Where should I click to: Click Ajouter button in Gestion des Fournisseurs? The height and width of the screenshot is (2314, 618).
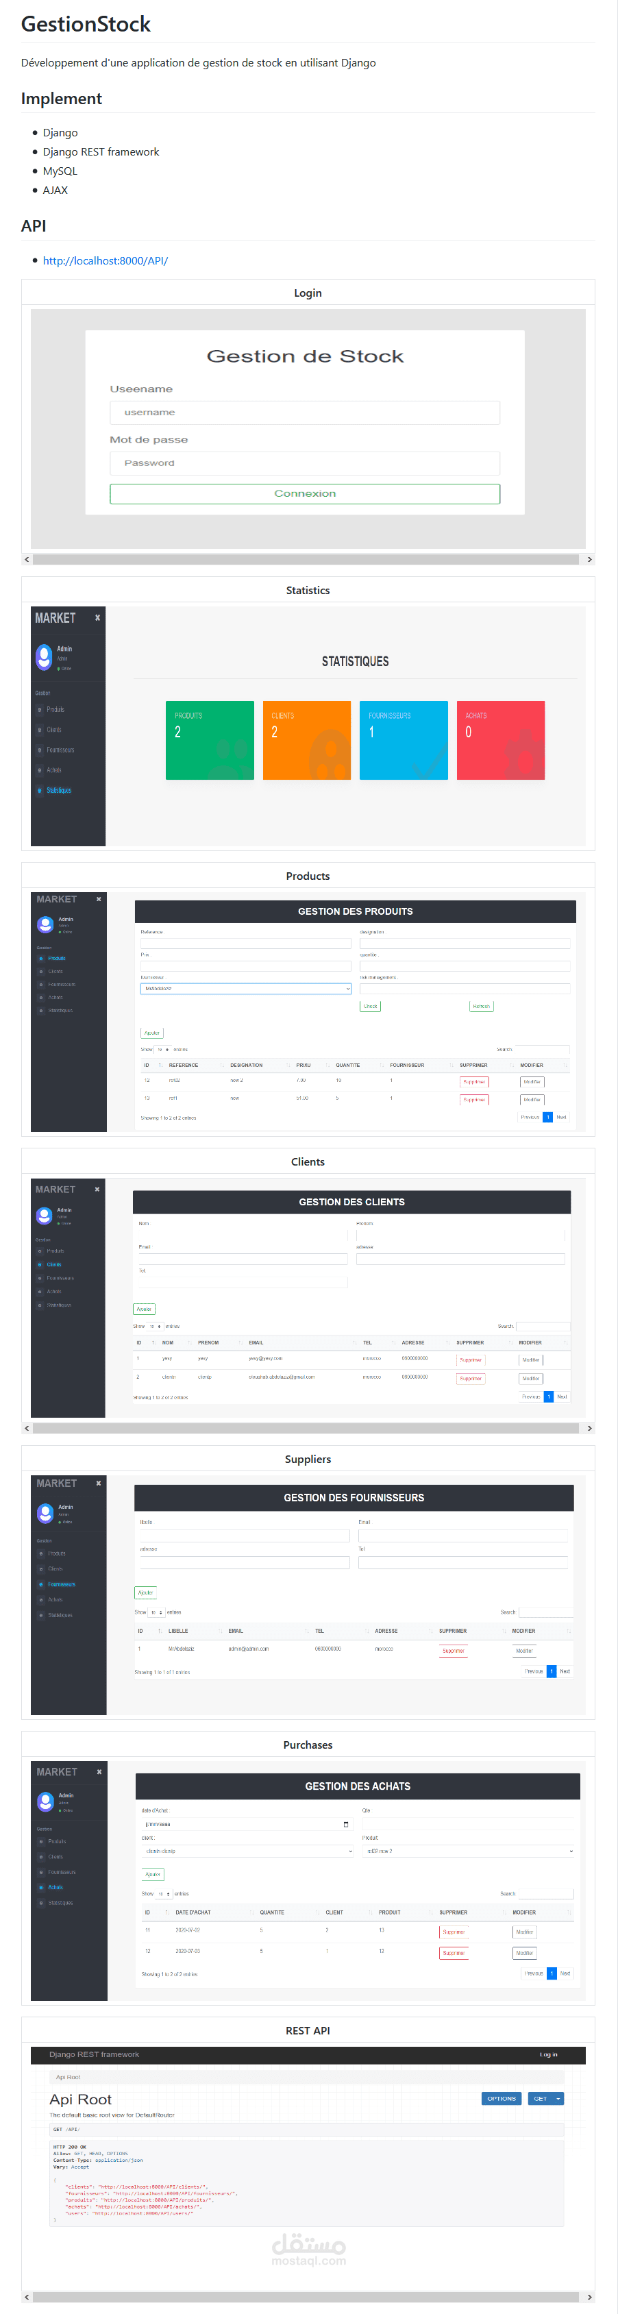[x=145, y=1592]
